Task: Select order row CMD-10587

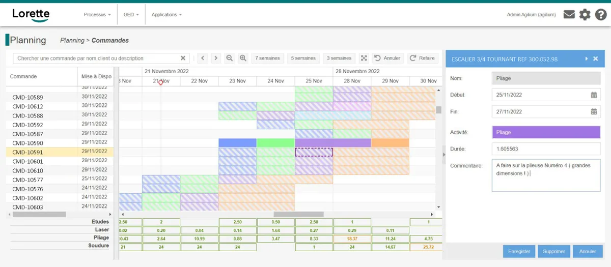Action: point(60,134)
